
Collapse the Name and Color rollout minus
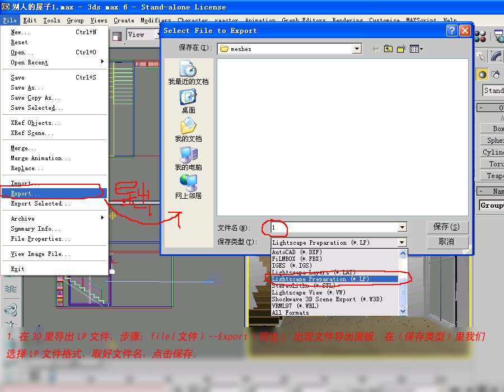481,191
